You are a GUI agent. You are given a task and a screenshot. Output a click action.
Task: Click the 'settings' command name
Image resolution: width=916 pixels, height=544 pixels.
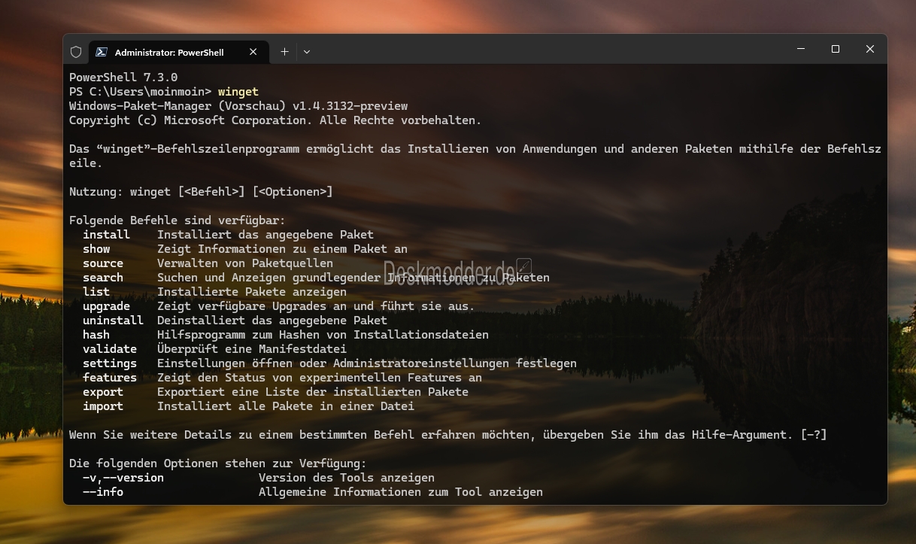[110, 363]
